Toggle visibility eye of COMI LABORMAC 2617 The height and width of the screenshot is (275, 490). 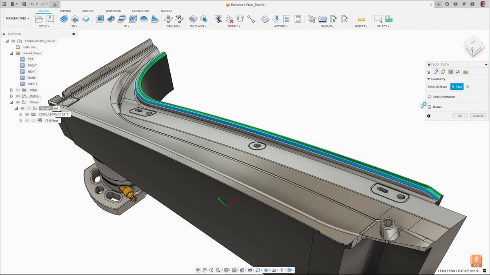click(x=27, y=115)
